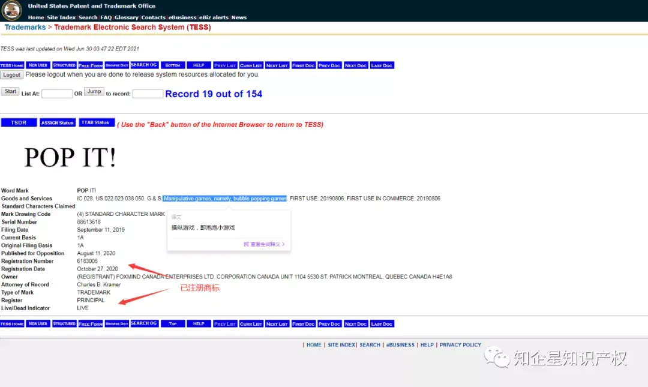Click the upper TESS Home button
This screenshot has height=387, width=648.
click(12, 65)
